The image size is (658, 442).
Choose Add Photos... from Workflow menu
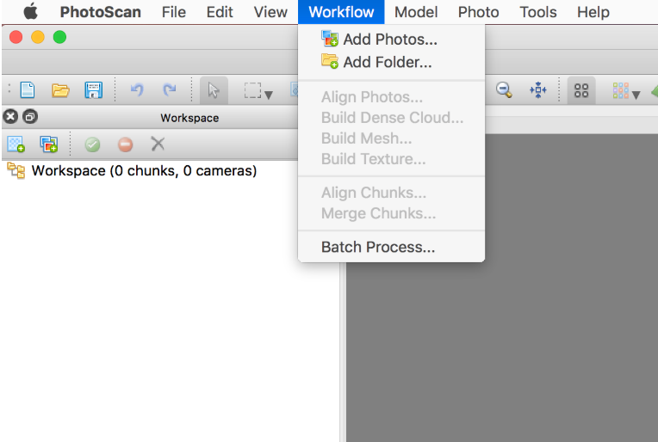[x=391, y=39]
